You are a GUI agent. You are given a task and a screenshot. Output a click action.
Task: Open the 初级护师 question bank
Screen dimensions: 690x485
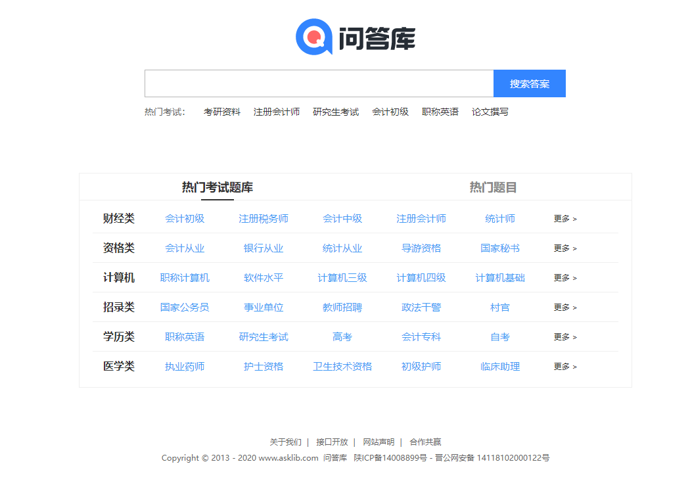point(421,366)
